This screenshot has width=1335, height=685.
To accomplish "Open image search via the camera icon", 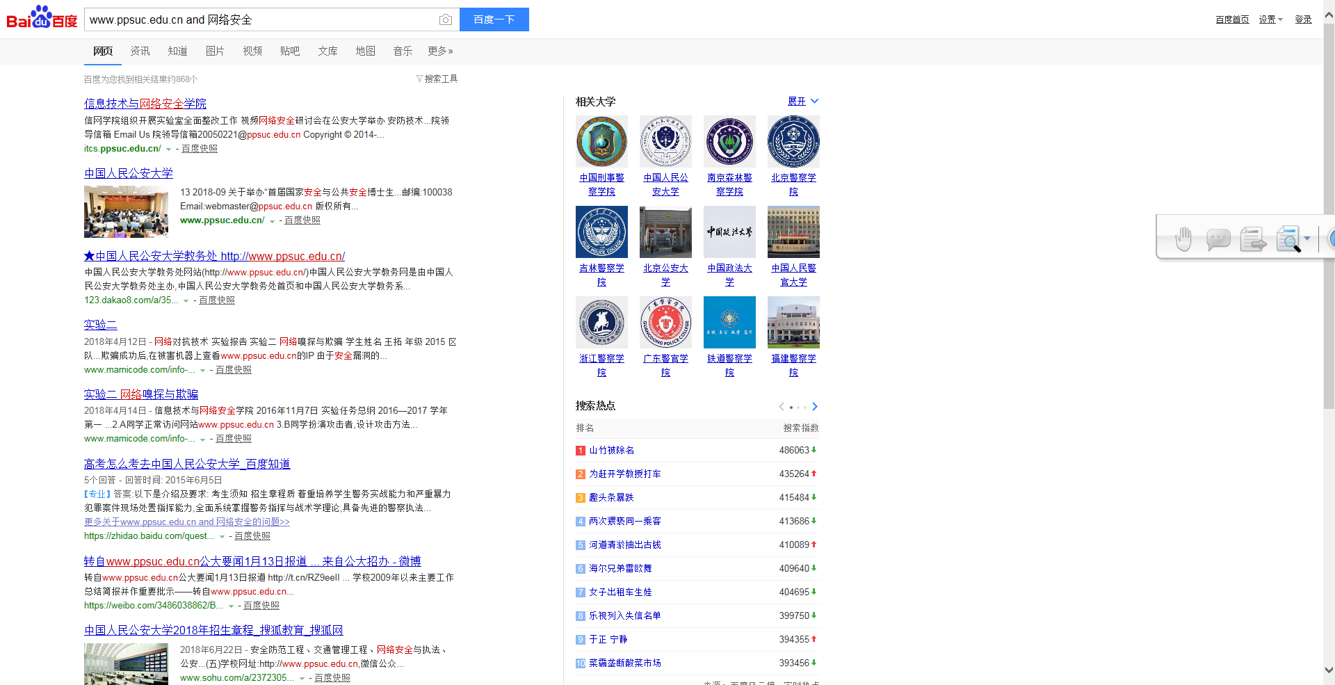I will [x=446, y=20].
